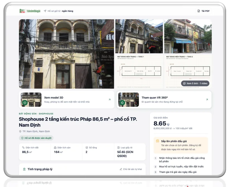Click the location pin icon by TP. Nam Định
Screen dimensions: 233x187
[20, 132]
